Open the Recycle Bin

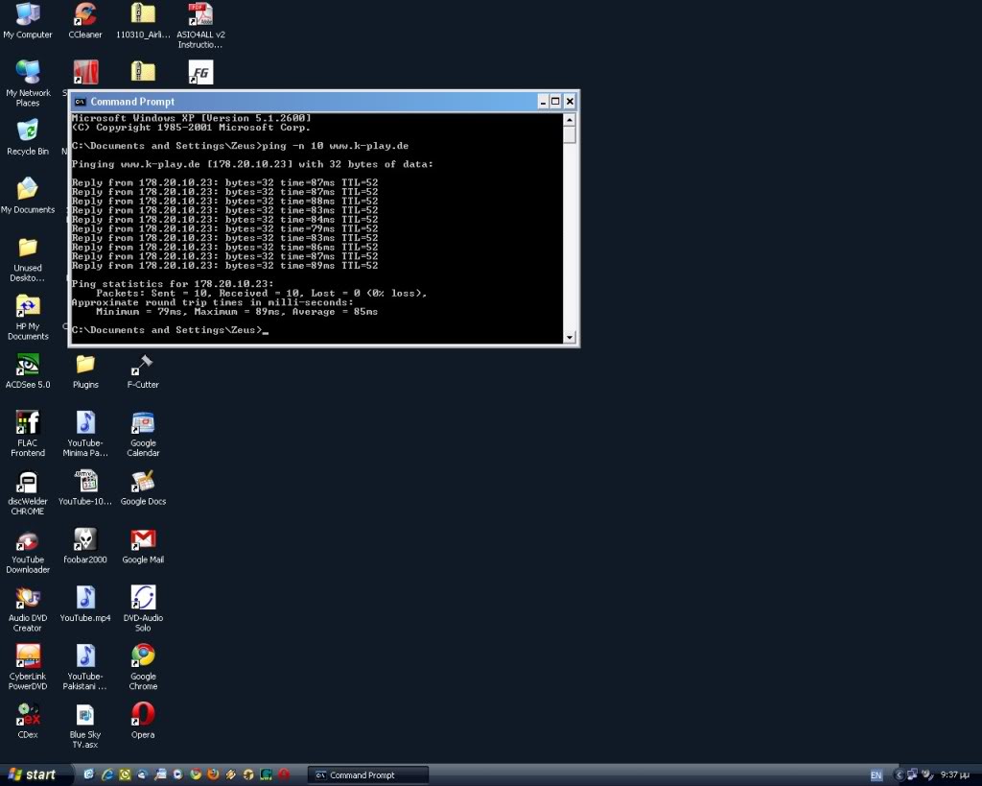pos(28,131)
